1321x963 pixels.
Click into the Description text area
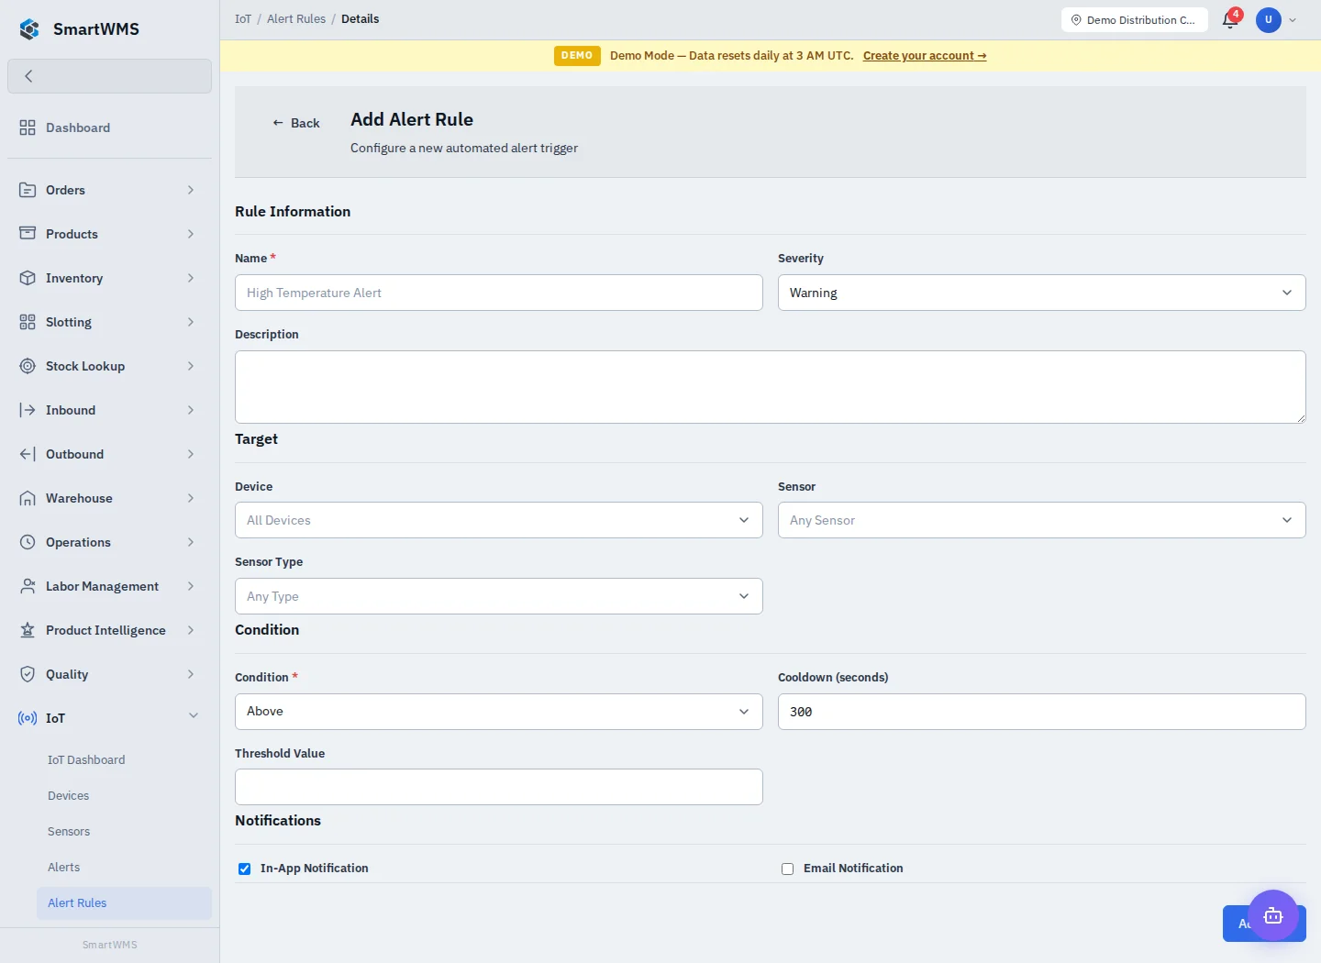(770, 387)
